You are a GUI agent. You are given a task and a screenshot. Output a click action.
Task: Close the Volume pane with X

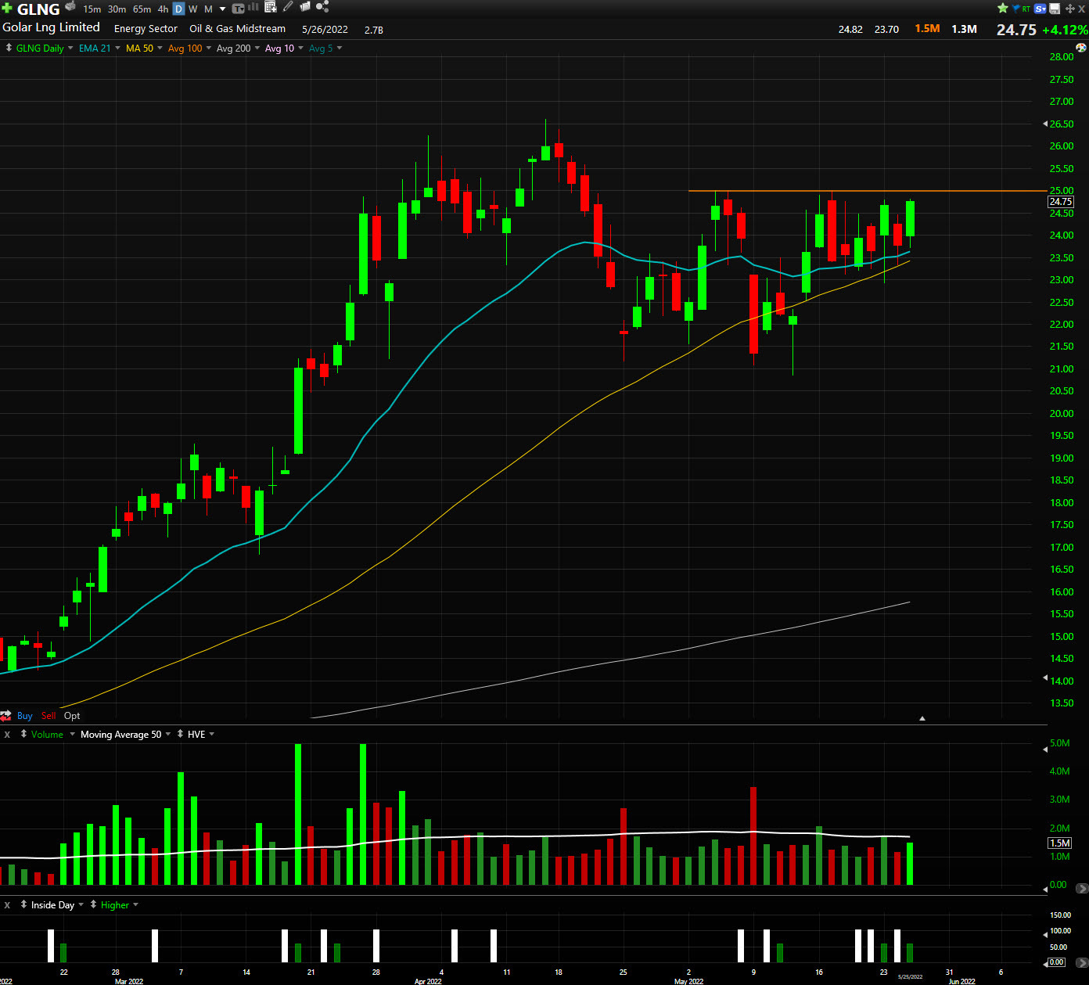[7, 734]
